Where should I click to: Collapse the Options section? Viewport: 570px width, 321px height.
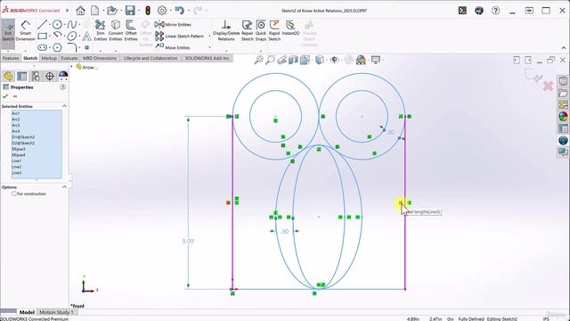click(x=64, y=186)
